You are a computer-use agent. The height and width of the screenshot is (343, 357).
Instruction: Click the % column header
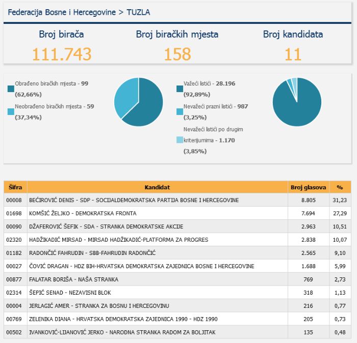point(340,187)
